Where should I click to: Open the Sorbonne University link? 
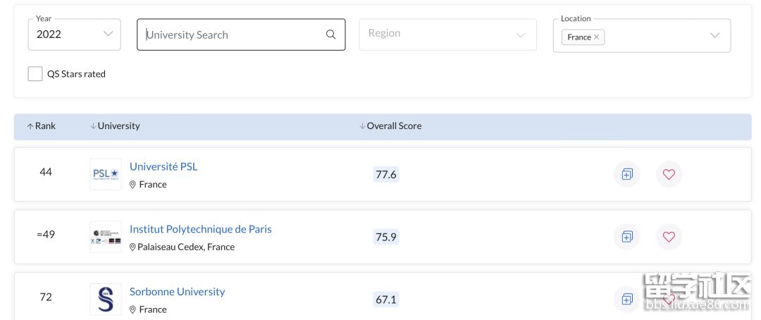tap(177, 292)
